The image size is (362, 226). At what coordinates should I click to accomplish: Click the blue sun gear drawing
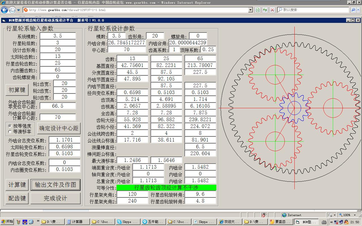(x=294, y=108)
